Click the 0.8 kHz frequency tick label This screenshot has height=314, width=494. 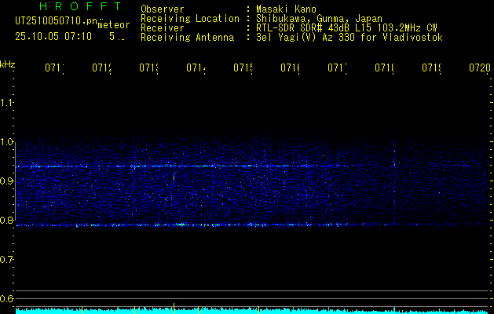(6, 220)
